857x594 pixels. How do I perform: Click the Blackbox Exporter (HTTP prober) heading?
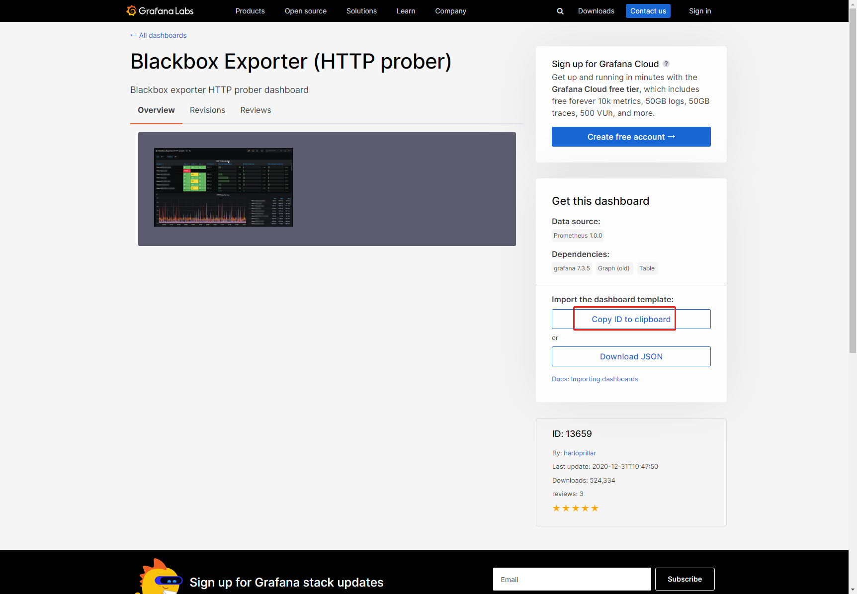291,62
